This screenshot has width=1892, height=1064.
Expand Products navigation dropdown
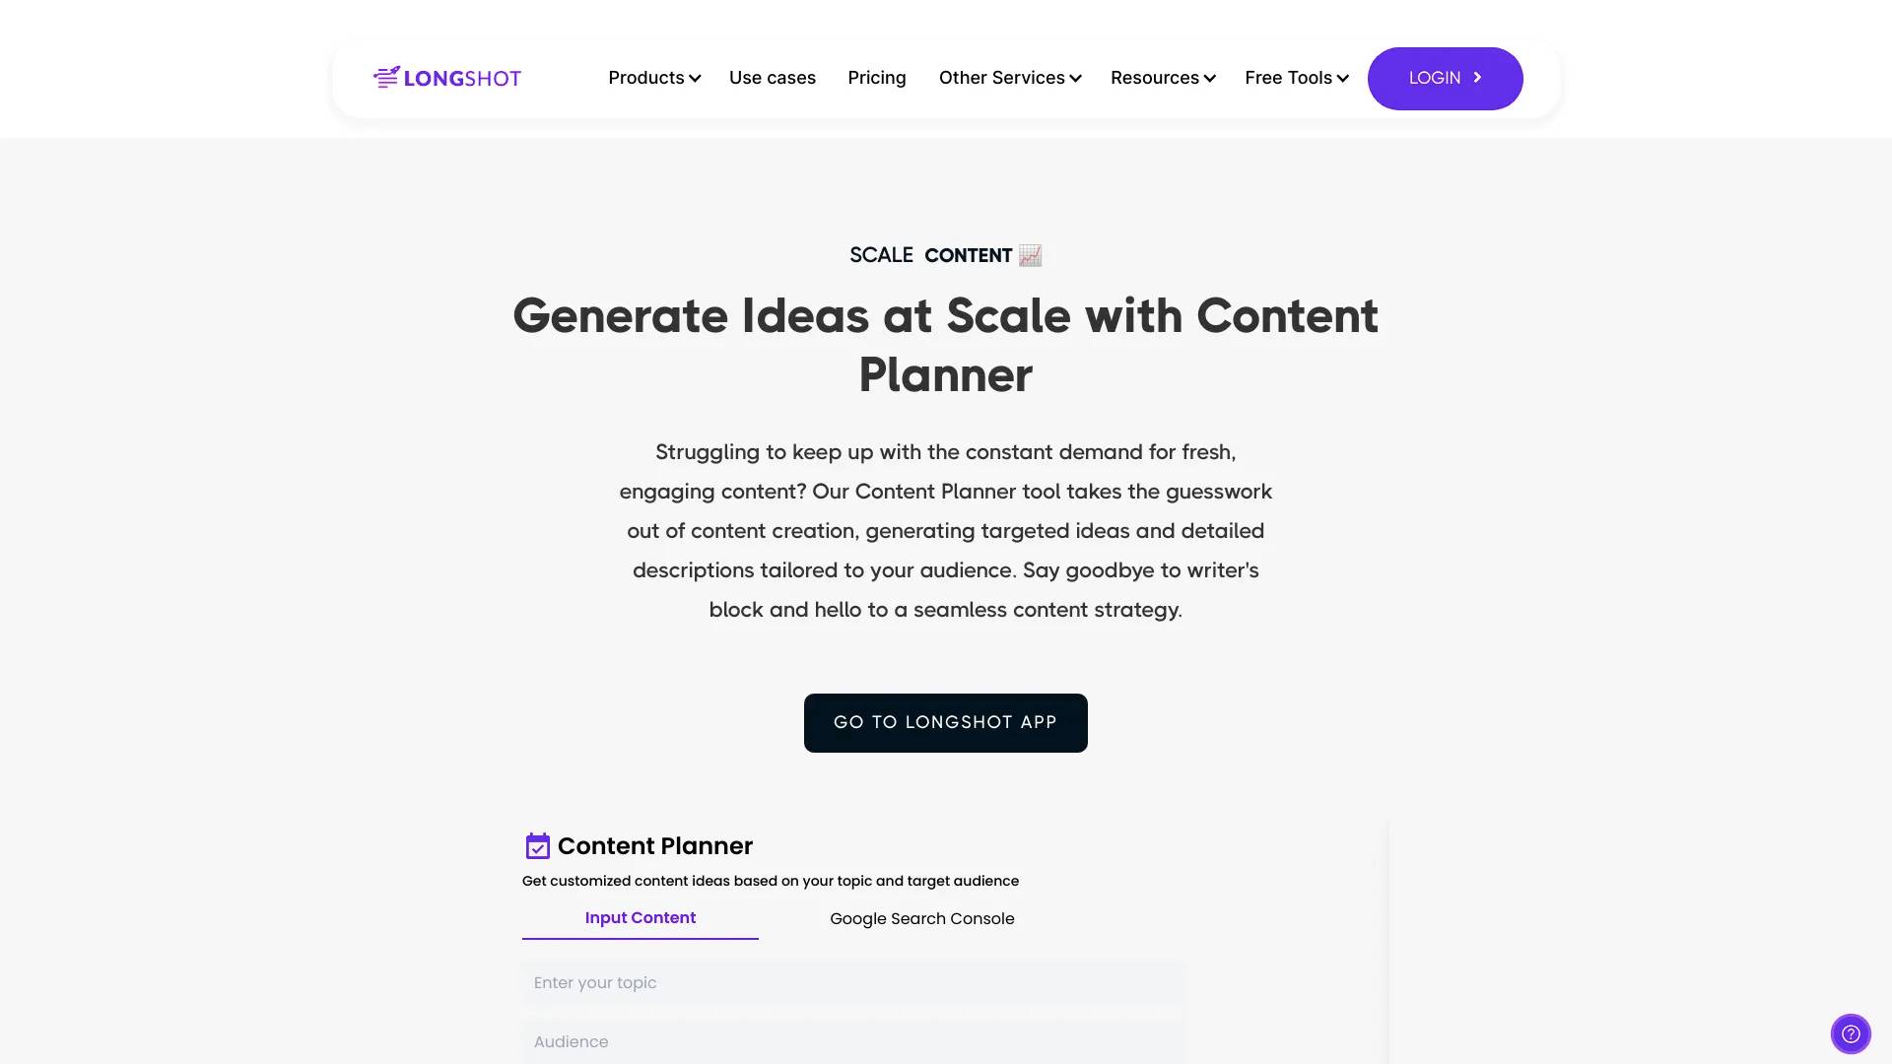tap(653, 78)
